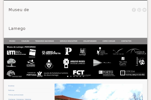Open the SERVIÇO EDUCATIVO menu
The width and height of the screenshot is (151, 100).
click(68, 41)
